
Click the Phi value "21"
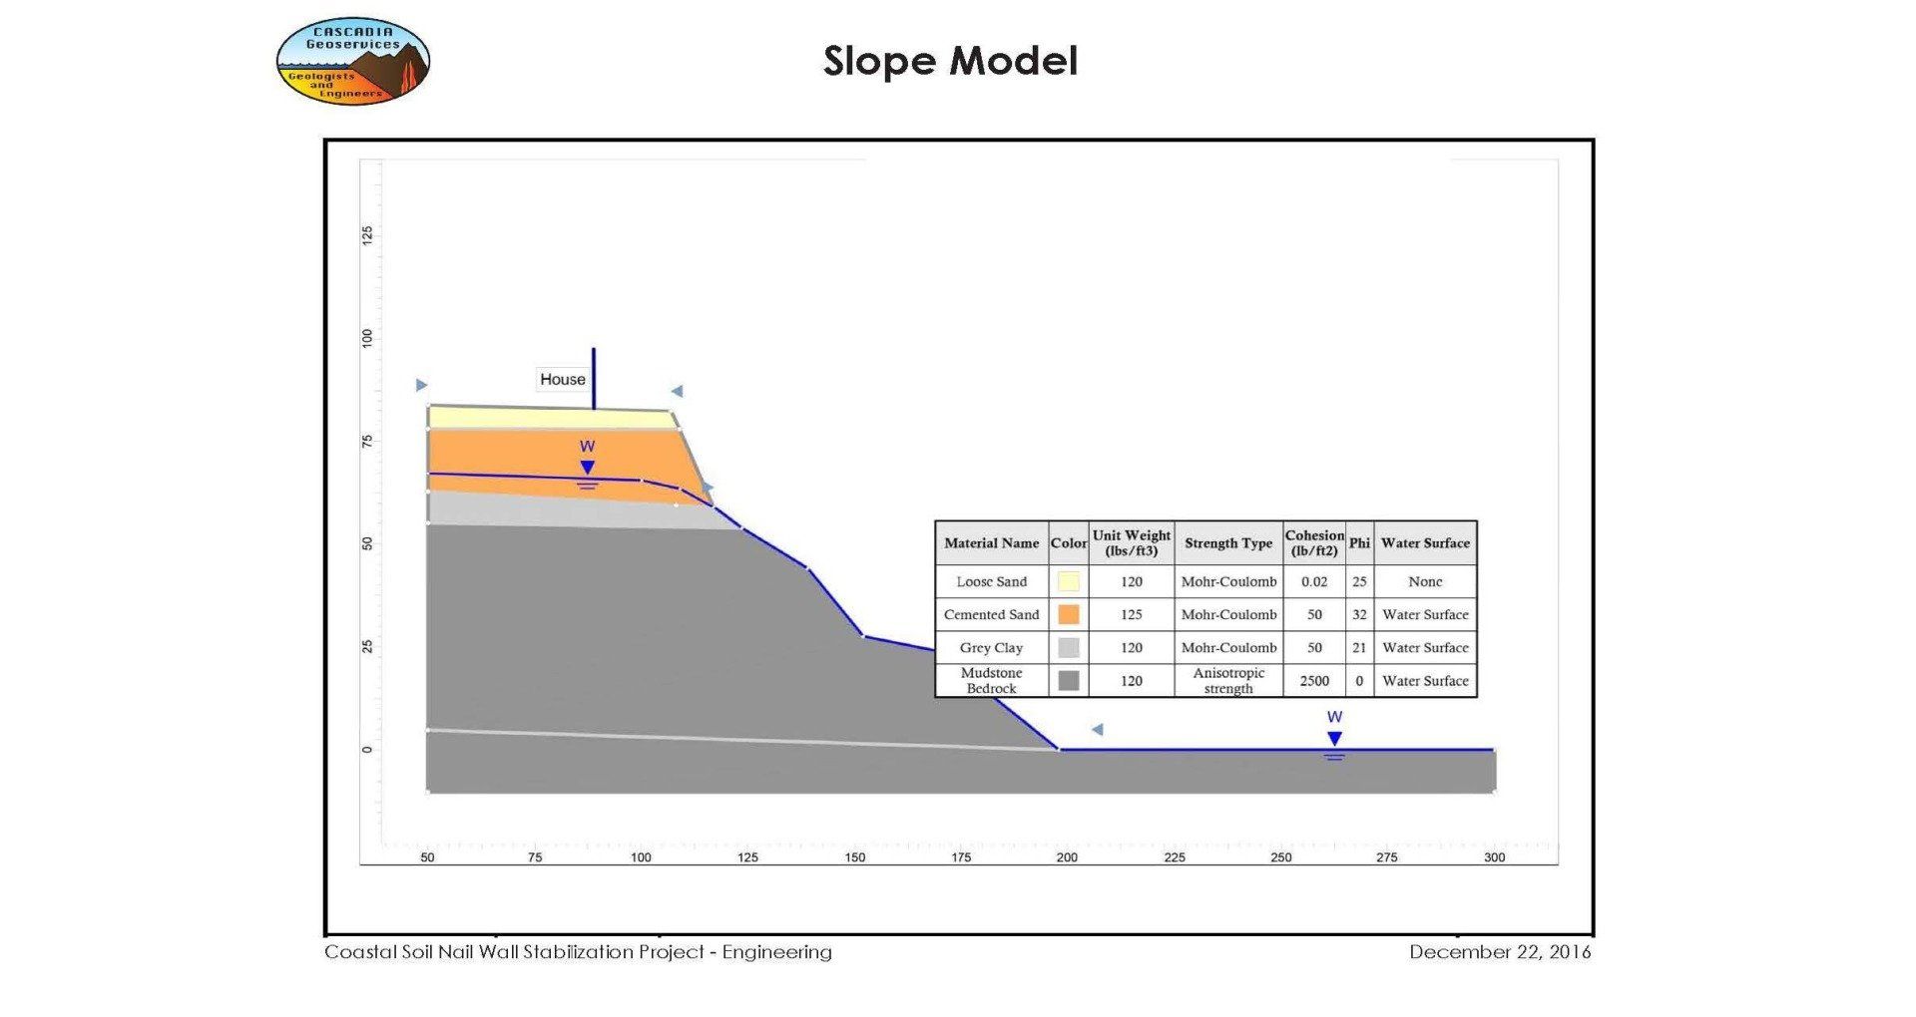point(1359,647)
